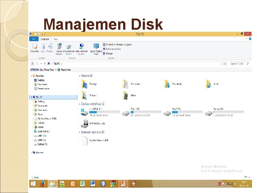Collapse the Devices and drives group
This screenshot has width=257, height=193.
click(x=80, y=104)
